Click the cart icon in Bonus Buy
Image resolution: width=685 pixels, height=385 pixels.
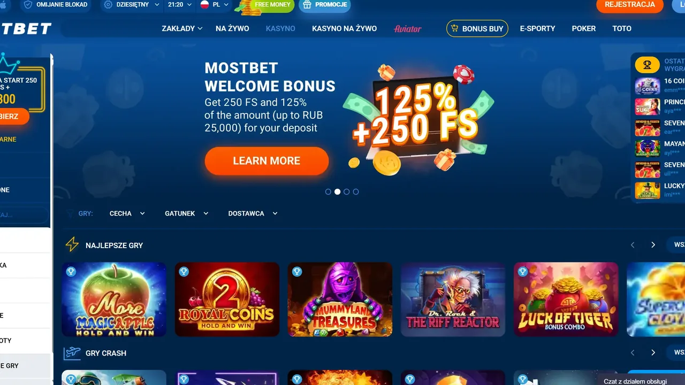click(x=455, y=28)
